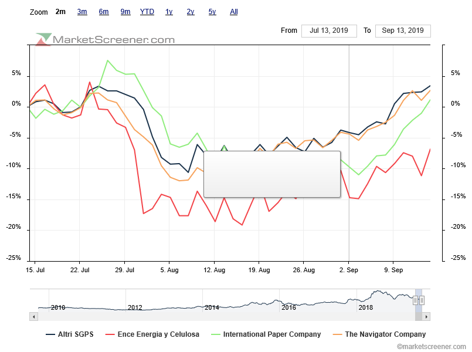
Task: Choose the 2y zoom range
Action: pos(191,12)
